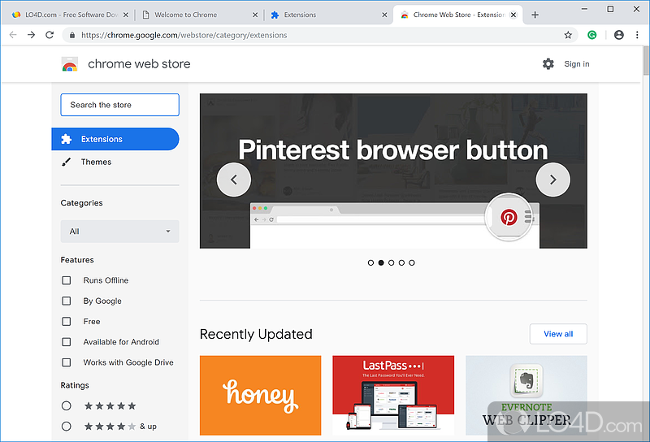Screen dimensions: 650x442
Task: Bookmark this page with the star icon
Action: 568,35
